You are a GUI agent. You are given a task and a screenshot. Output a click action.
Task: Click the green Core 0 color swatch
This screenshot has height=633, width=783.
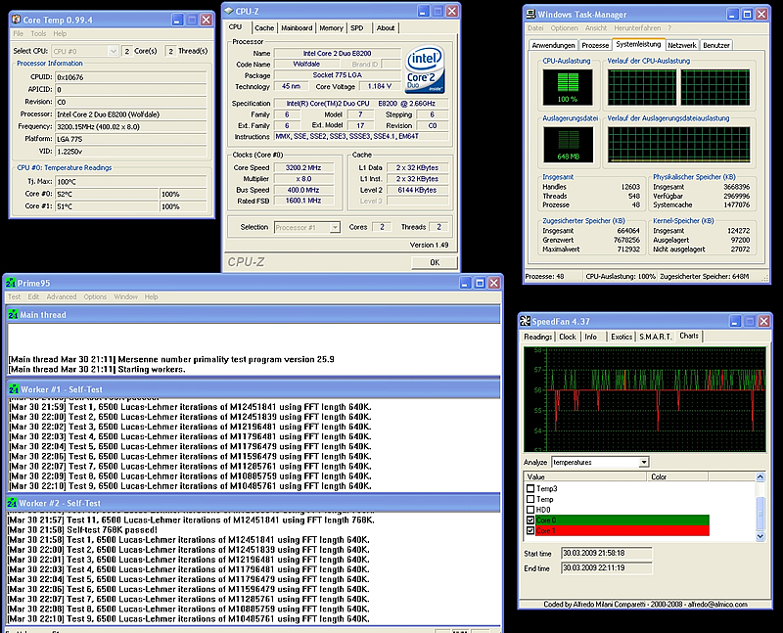coord(622,520)
